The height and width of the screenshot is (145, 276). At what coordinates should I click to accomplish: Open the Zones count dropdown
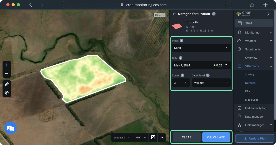(181, 82)
